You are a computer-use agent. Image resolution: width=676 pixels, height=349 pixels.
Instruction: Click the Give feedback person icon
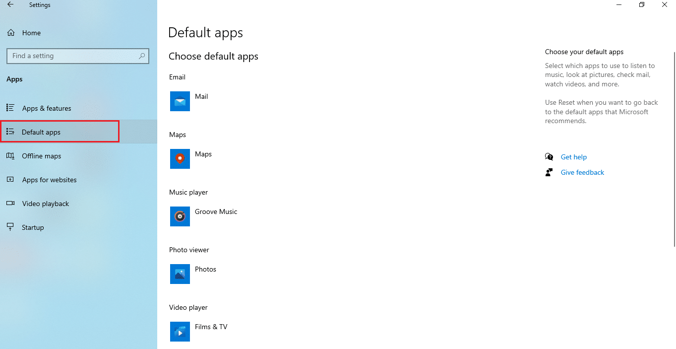pyautogui.click(x=549, y=172)
